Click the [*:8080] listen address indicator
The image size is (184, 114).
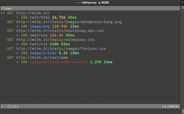click(x=171, y=106)
